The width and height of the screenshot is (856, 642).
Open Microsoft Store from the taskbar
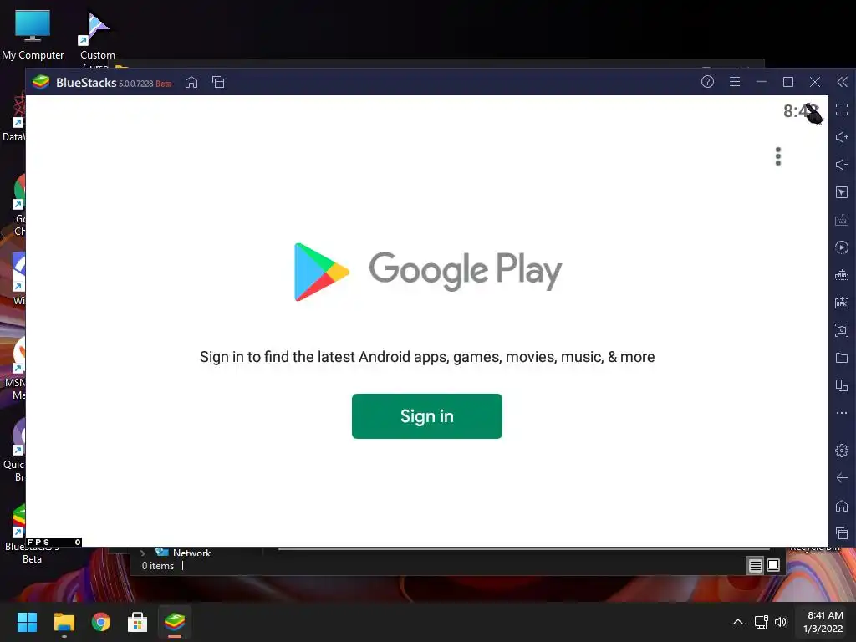[138, 622]
